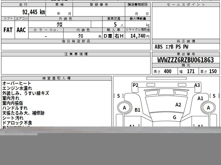This screenshot has width=221, height=165.
Task: Select the 車検 header cell
Action: (59, 5)
